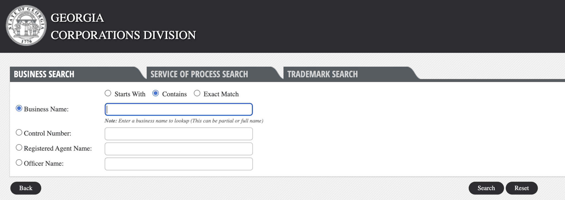Click the Georgia Corporations Division header title
Image resolution: width=565 pixels, height=200 pixels.
[x=123, y=26]
